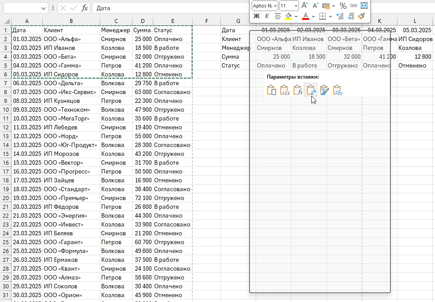This screenshot has height=302, width=435.
Task: Expand the font size 11 dropdown
Action: (x=296, y=6)
